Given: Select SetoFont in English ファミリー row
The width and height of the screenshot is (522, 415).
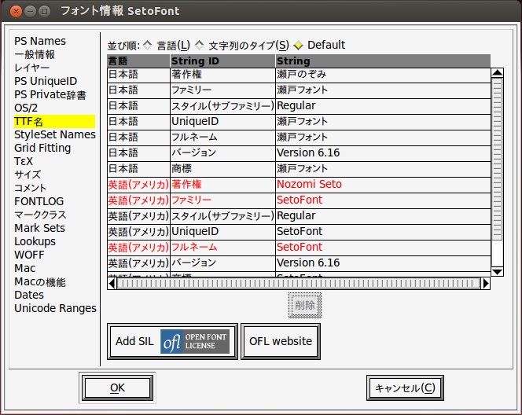Looking at the screenshot, I should click(x=383, y=200).
